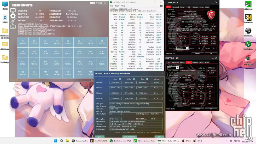Take a screenshot with RunMemtestPro camera icon

click(13, 27)
